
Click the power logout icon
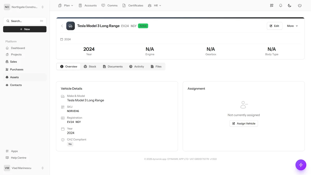[x=300, y=5]
